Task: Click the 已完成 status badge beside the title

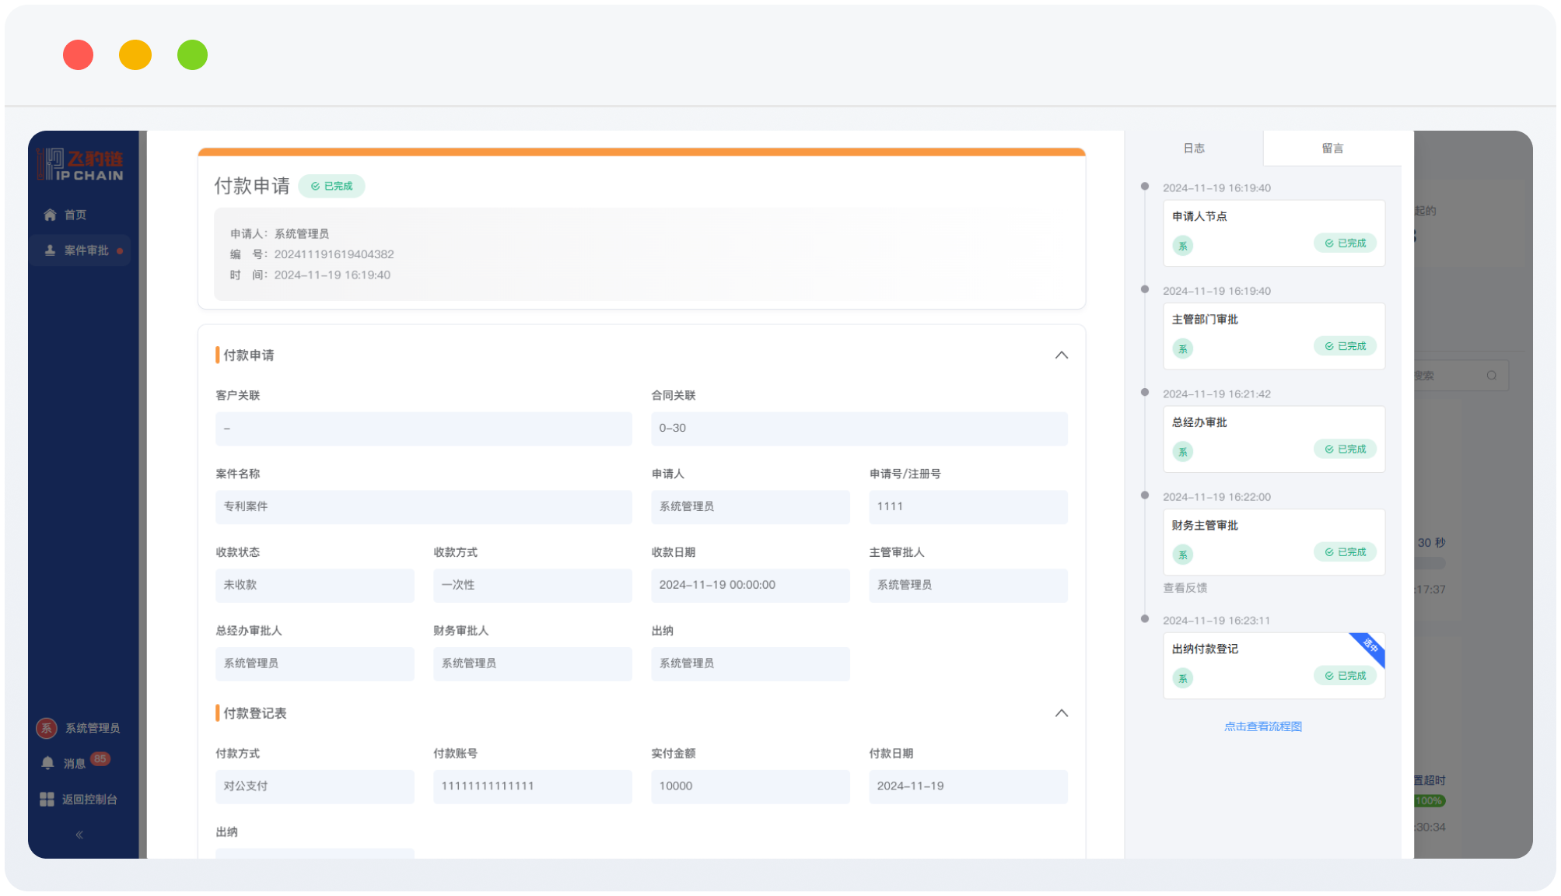Action: tap(332, 187)
